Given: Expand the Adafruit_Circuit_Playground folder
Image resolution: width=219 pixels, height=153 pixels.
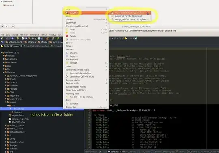Looking at the screenshot, I should point(6,76).
